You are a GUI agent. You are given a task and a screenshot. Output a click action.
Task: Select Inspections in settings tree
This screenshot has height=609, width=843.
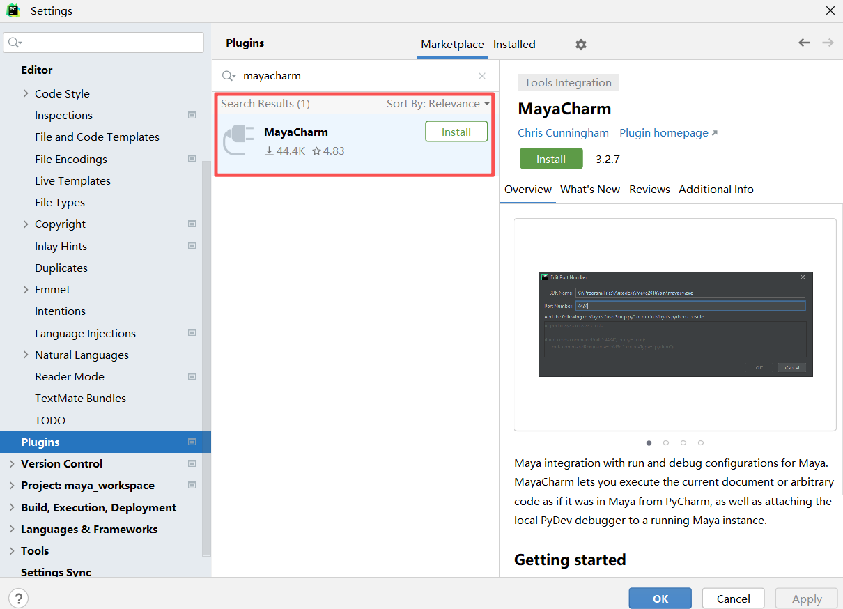point(63,115)
